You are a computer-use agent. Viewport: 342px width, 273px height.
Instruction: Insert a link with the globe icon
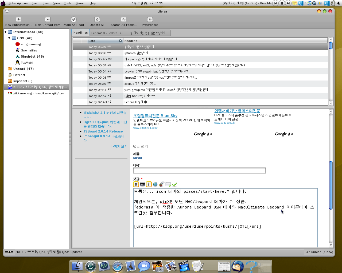click(x=155, y=184)
